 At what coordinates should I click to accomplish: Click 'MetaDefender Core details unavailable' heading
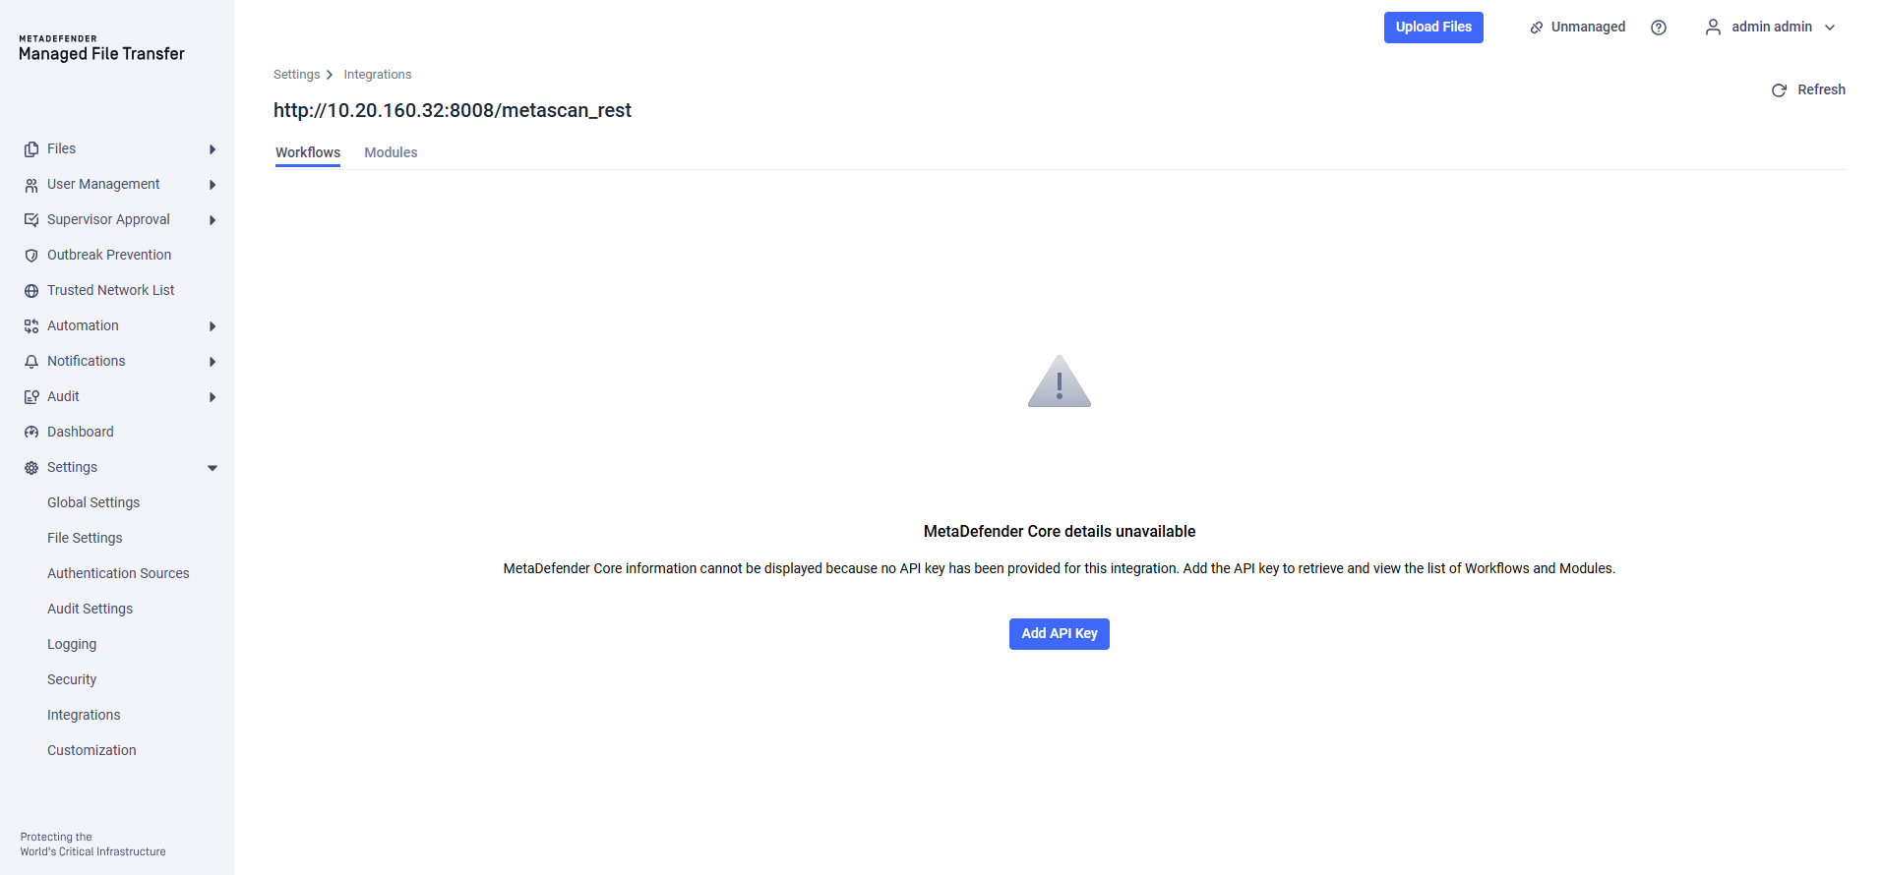click(1060, 532)
